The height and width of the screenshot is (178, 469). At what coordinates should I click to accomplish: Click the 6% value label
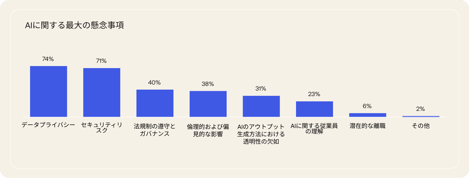click(x=367, y=106)
